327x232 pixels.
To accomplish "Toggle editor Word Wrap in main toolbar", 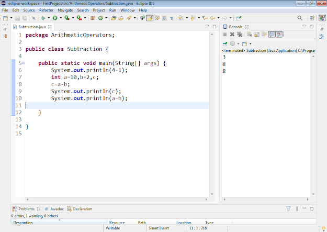I will pyautogui.click(x=157, y=18).
